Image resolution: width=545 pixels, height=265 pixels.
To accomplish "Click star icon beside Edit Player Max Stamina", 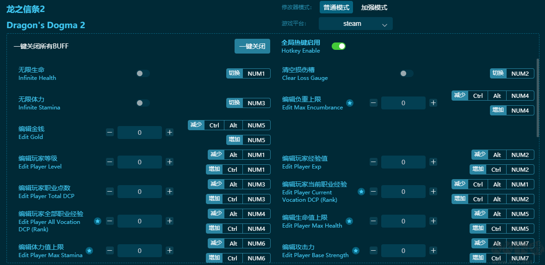I will point(89,250).
